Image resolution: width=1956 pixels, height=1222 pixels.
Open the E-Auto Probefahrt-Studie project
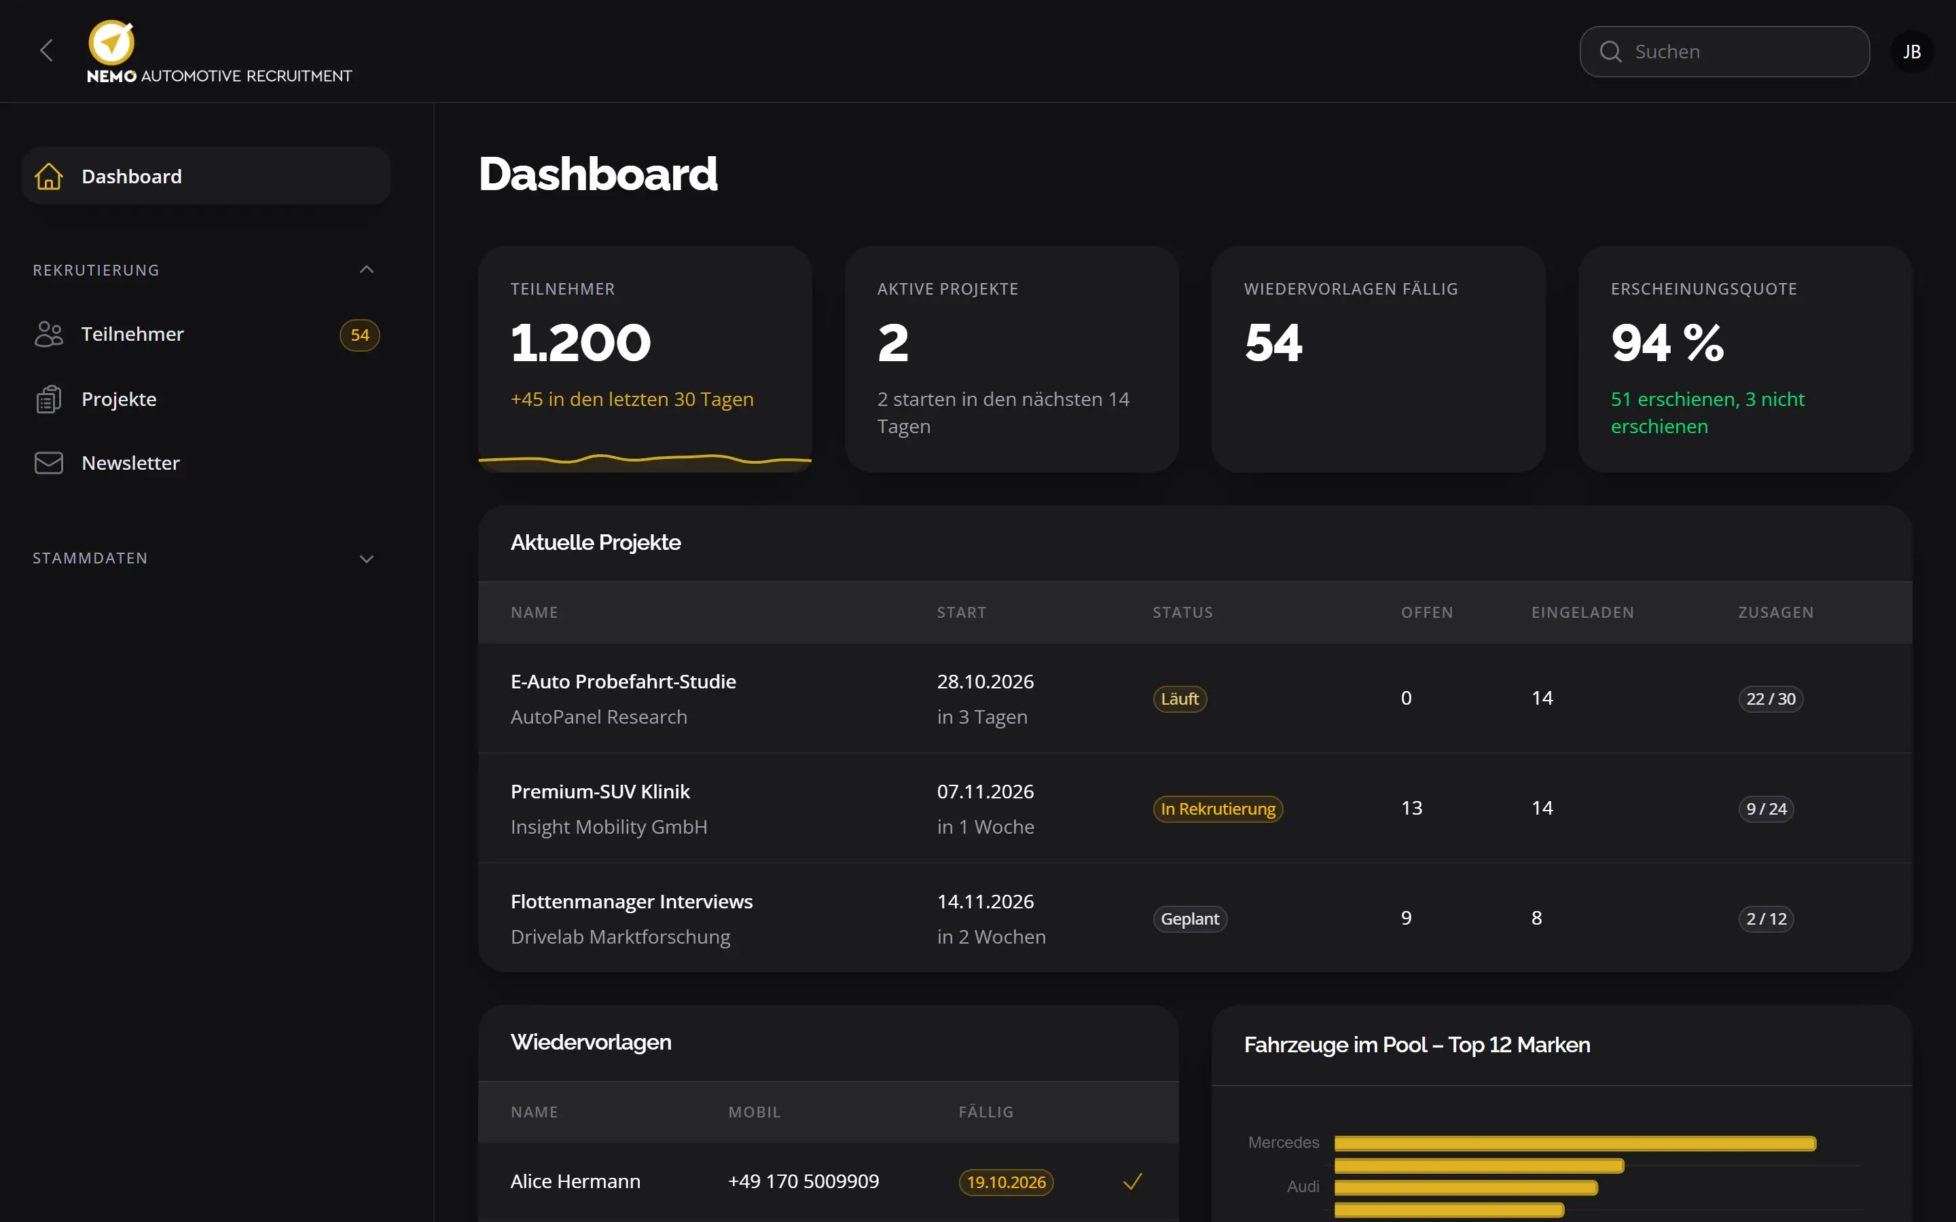(623, 682)
